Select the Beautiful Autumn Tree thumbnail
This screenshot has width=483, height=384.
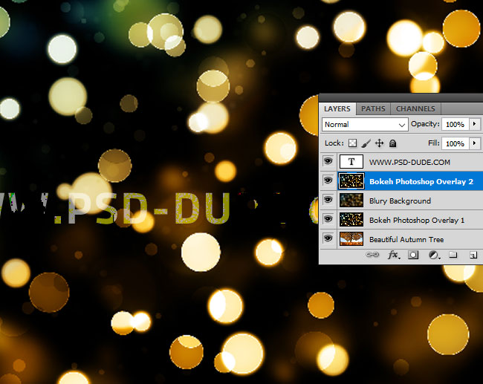[x=351, y=239]
